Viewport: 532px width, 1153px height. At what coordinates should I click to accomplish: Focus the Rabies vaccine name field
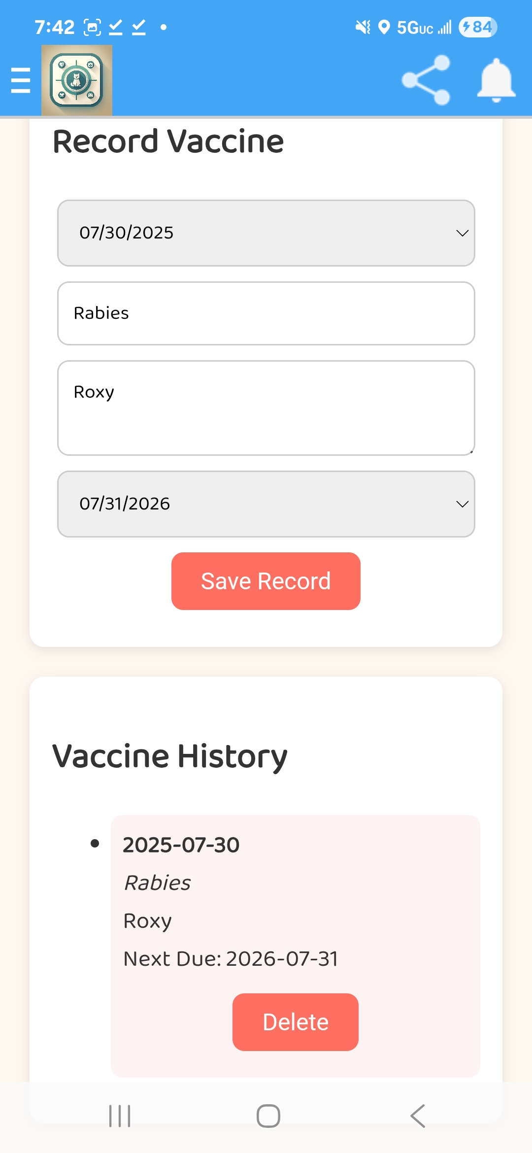click(x=266, y=313)
